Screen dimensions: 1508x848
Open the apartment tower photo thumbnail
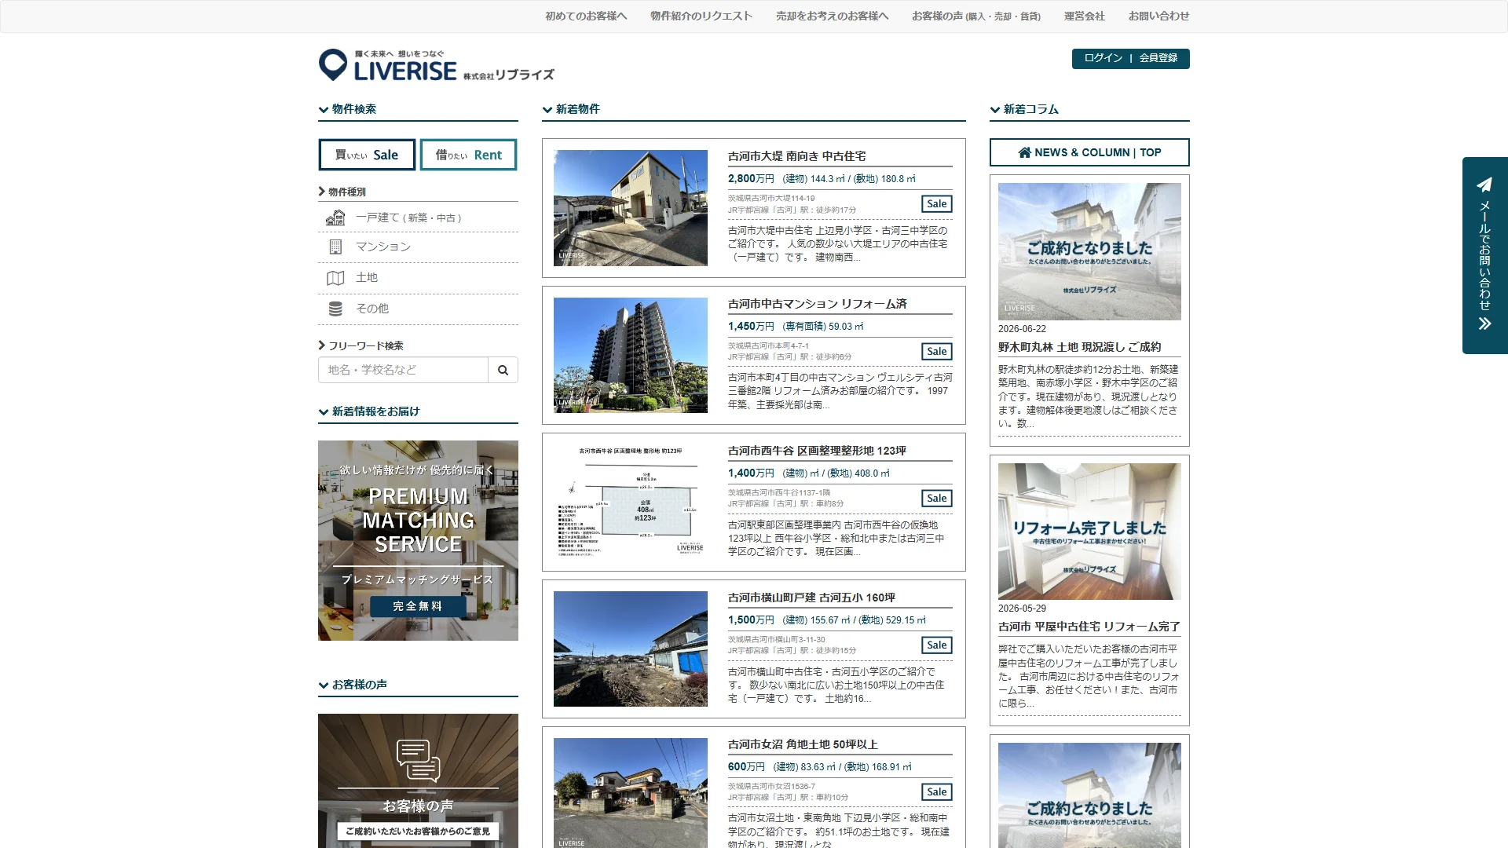(630, 355)
